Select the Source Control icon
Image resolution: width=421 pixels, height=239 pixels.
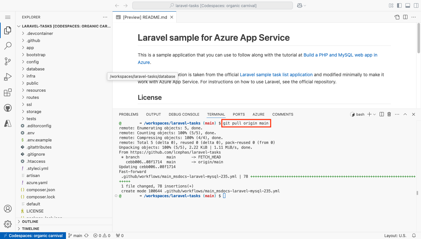(8, 61)
